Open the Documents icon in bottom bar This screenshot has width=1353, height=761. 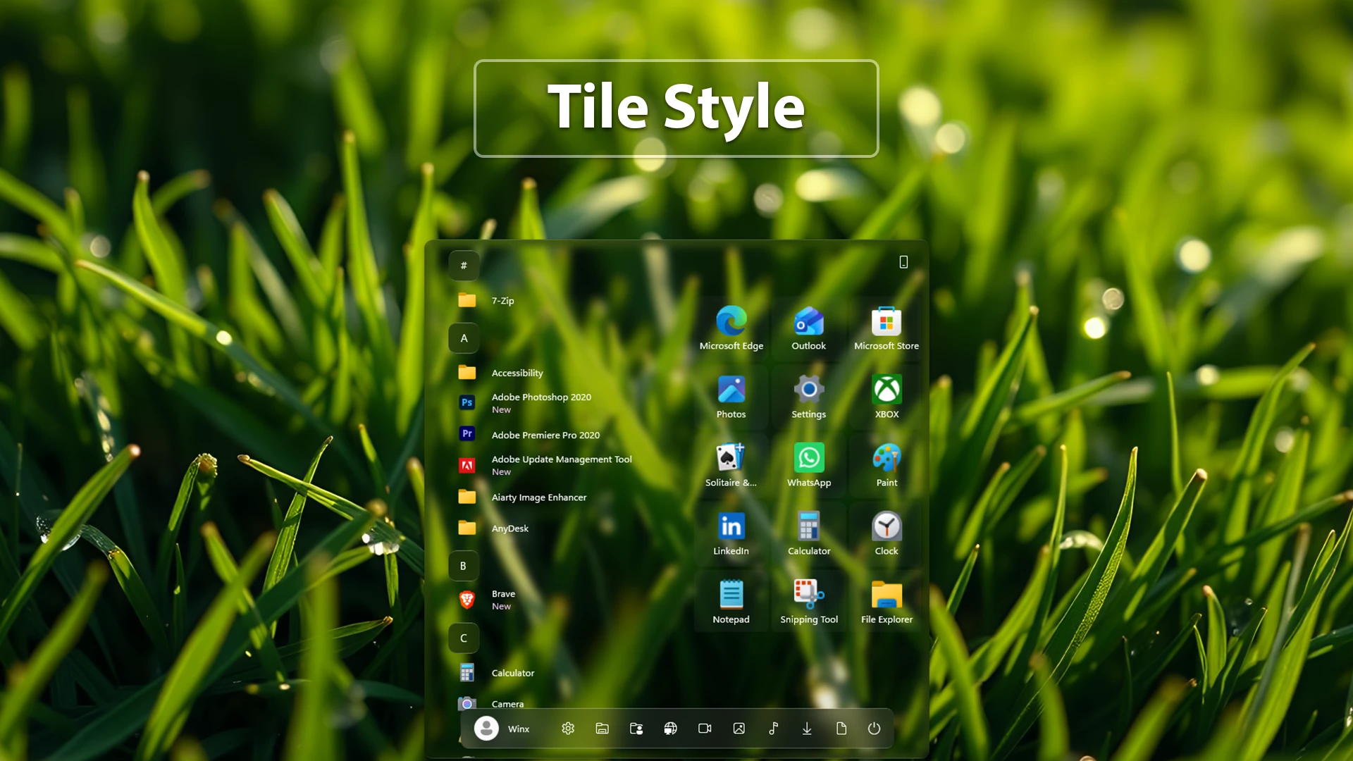(841, 729)
